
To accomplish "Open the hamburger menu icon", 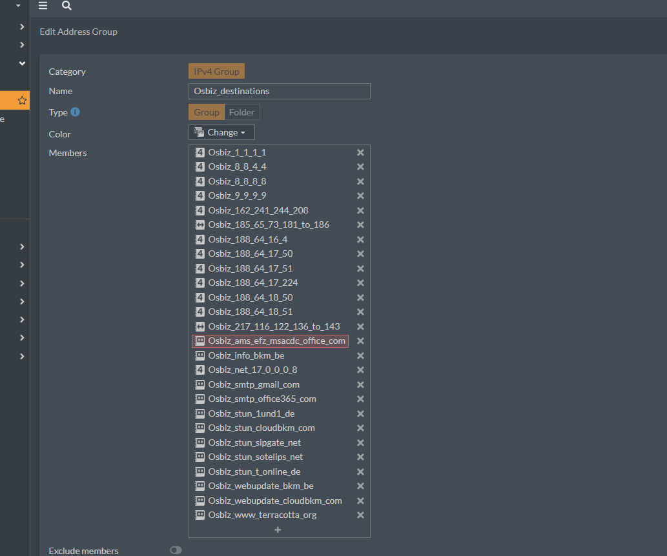I will coord(43,6).
